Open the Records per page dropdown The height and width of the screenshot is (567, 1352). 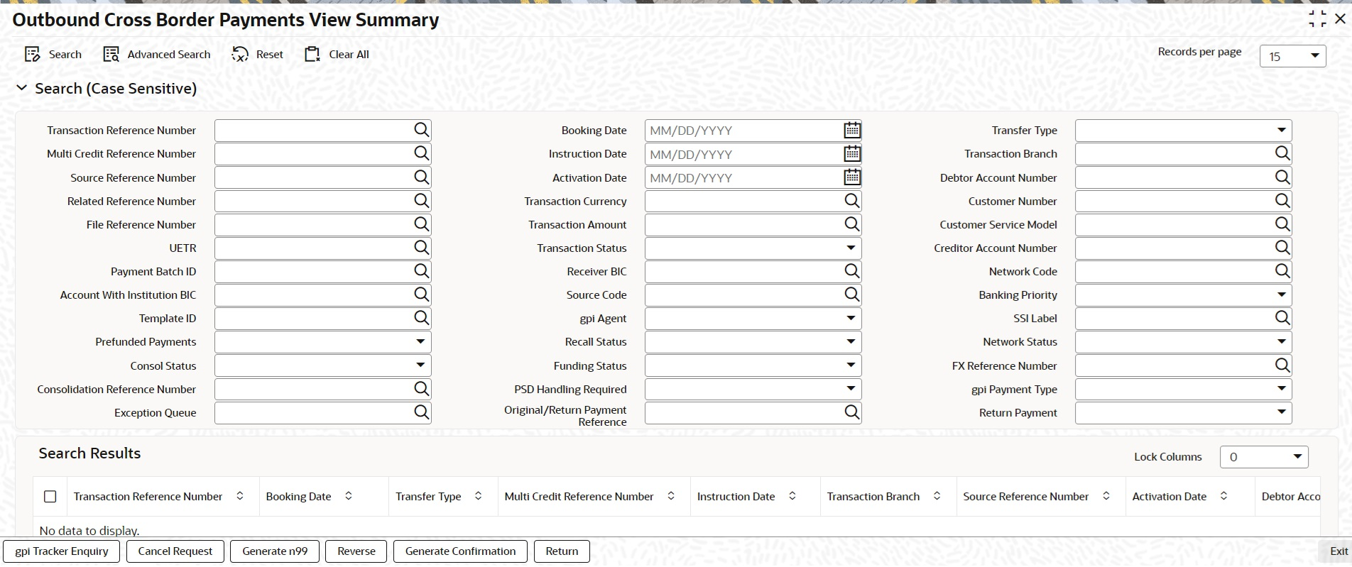tap(1292, 56)
